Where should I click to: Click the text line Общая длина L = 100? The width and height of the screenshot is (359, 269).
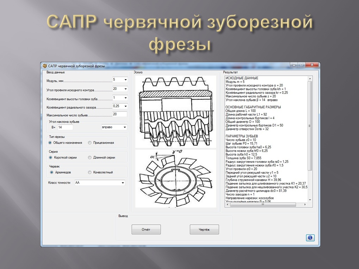pos(241,111)
